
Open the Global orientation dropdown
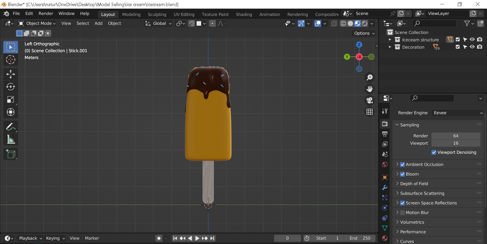(x=158, y=24)
